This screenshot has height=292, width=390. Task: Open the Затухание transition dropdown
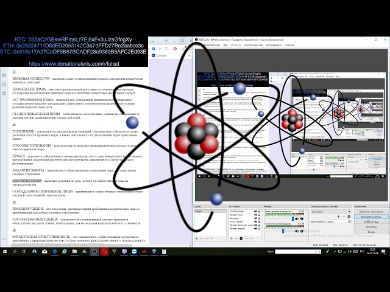tap(329, 211)
